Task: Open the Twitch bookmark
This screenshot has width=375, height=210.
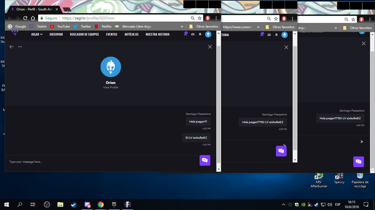Action: pos(38,26)
